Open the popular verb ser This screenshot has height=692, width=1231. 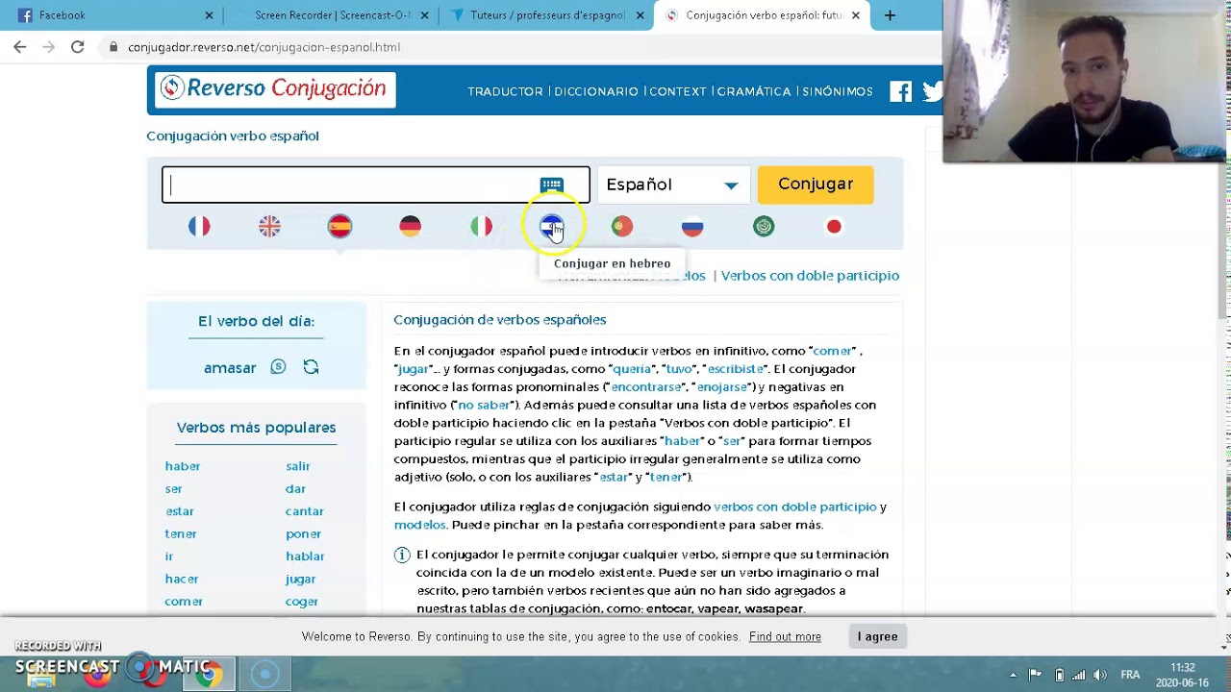click(x=173, y=489)
